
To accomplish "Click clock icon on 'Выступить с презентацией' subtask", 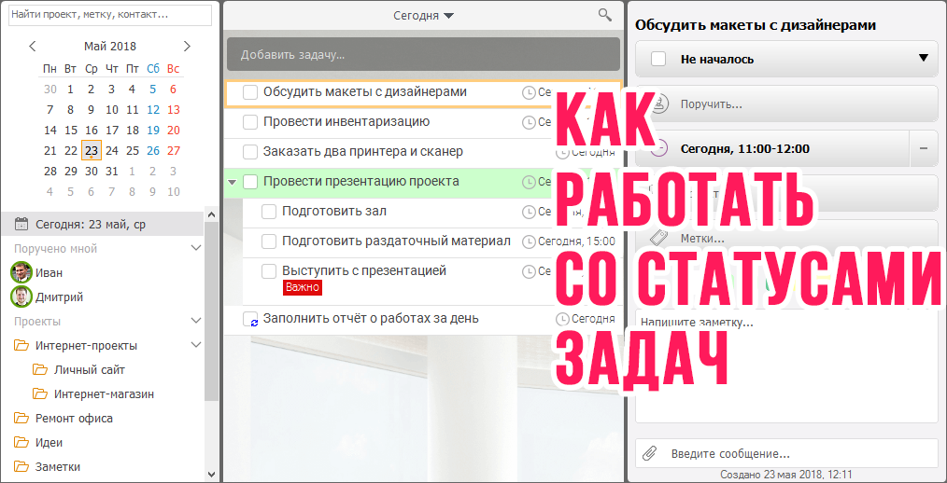I will point(529,271).
